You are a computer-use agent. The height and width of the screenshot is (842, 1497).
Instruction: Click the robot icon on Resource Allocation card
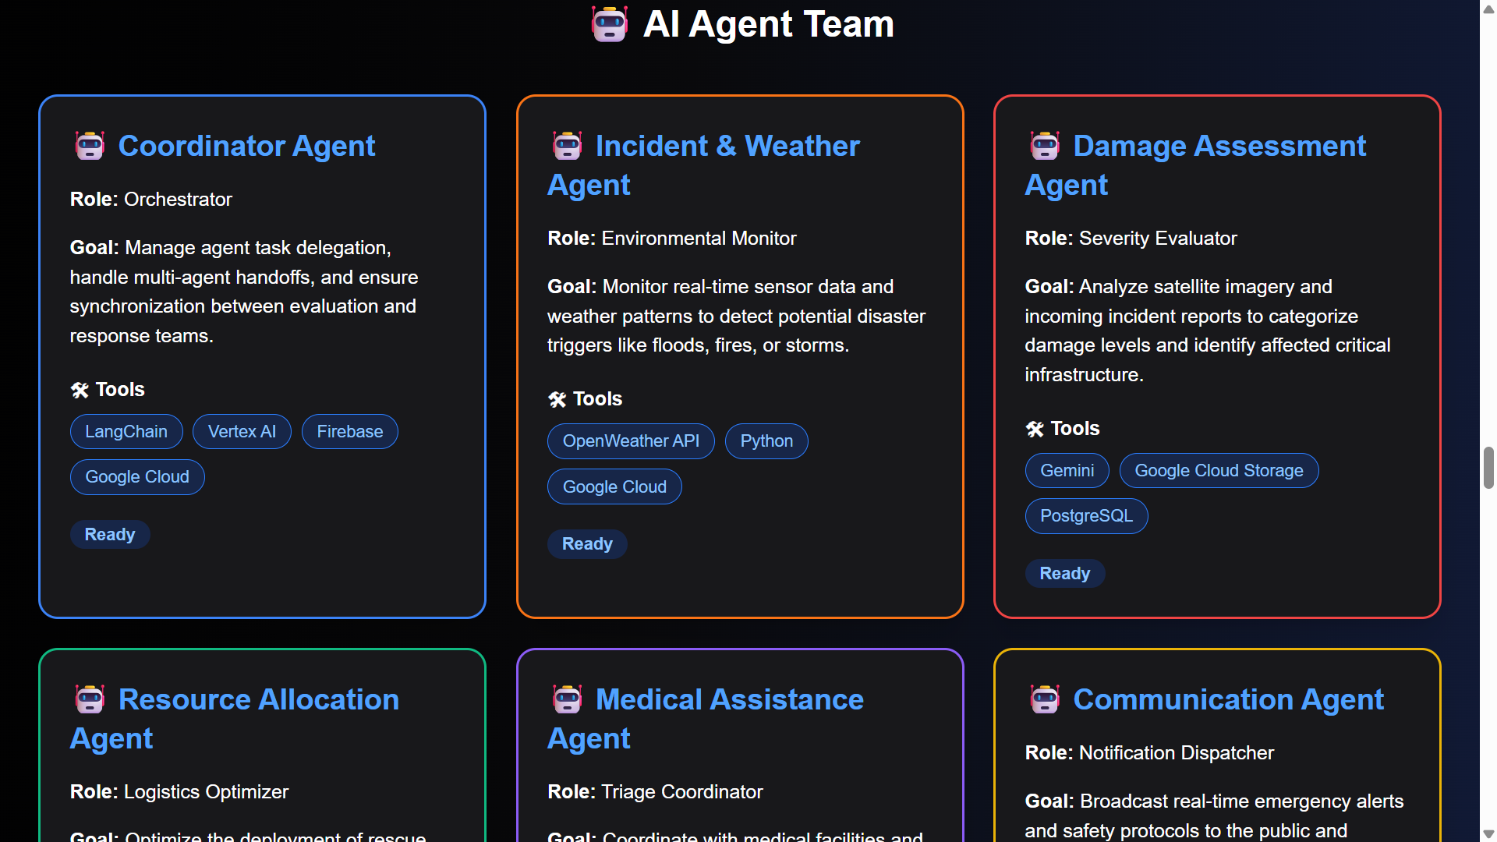(90, 699)
